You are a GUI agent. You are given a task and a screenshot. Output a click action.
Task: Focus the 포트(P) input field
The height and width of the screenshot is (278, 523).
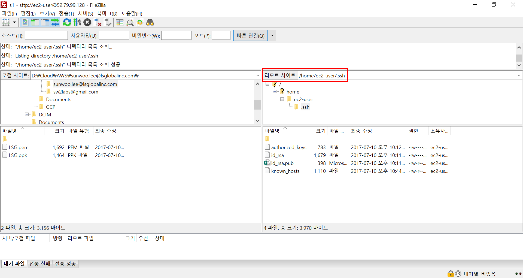[x=221, y=35]
